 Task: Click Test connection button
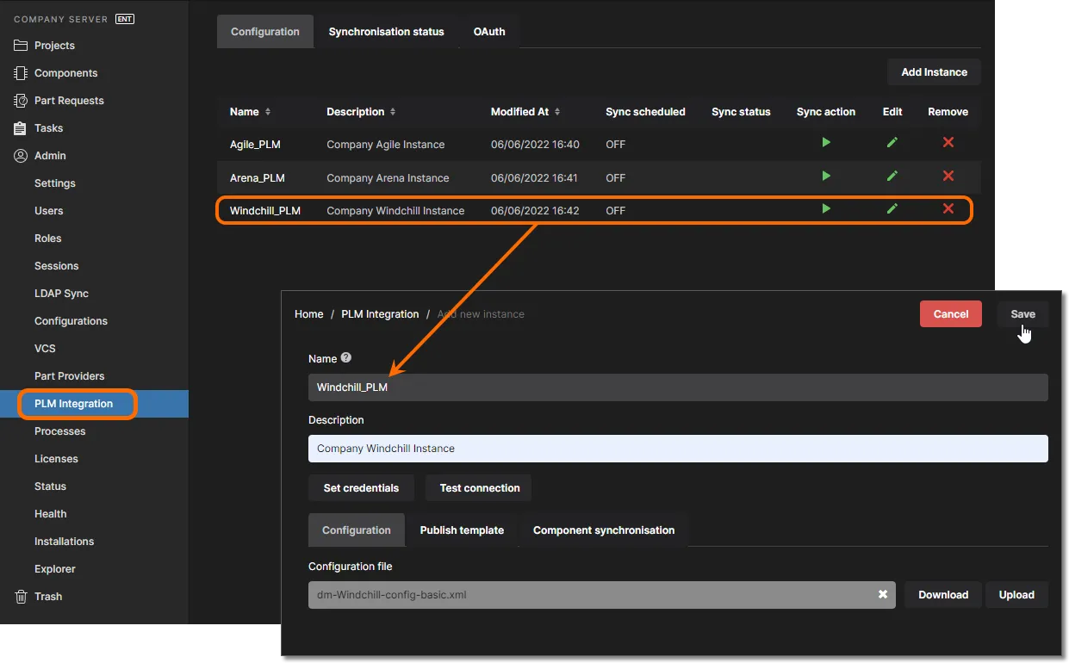480,488
